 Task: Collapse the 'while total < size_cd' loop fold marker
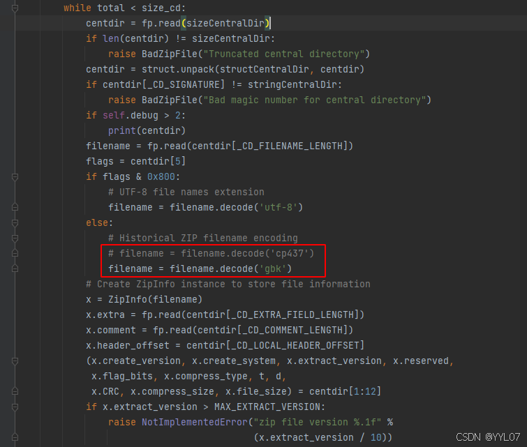pos(15,8)
